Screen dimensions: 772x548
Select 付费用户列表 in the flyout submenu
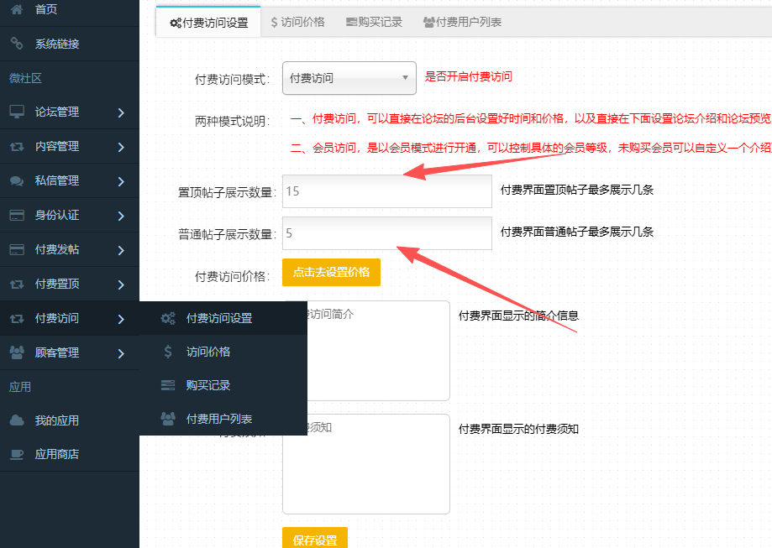pos(218,419)
